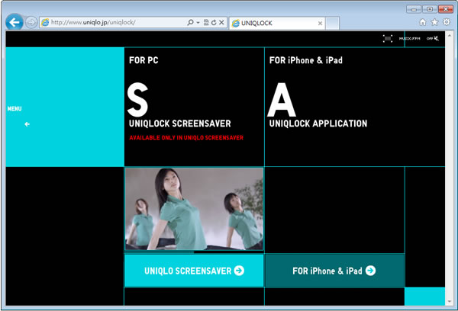Go back with the browser back arrow
Viewport: 458px width, 311px height.
(14, 22)
